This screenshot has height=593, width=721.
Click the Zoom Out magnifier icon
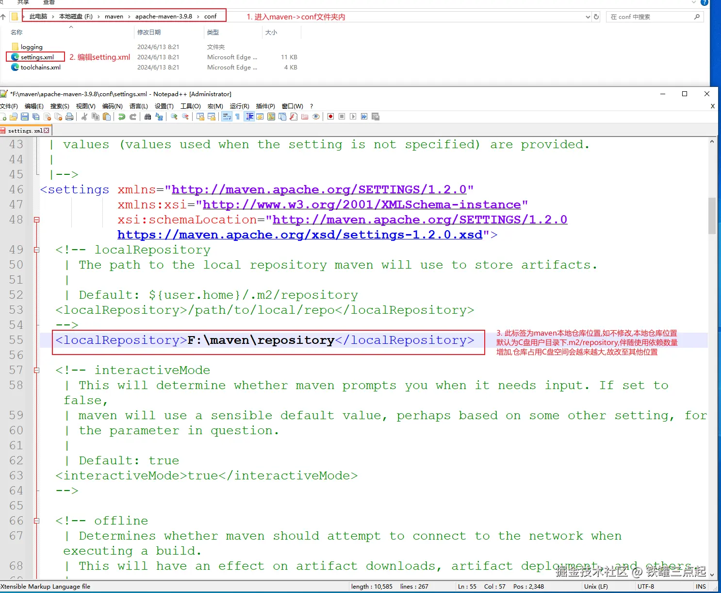(185, 117)
